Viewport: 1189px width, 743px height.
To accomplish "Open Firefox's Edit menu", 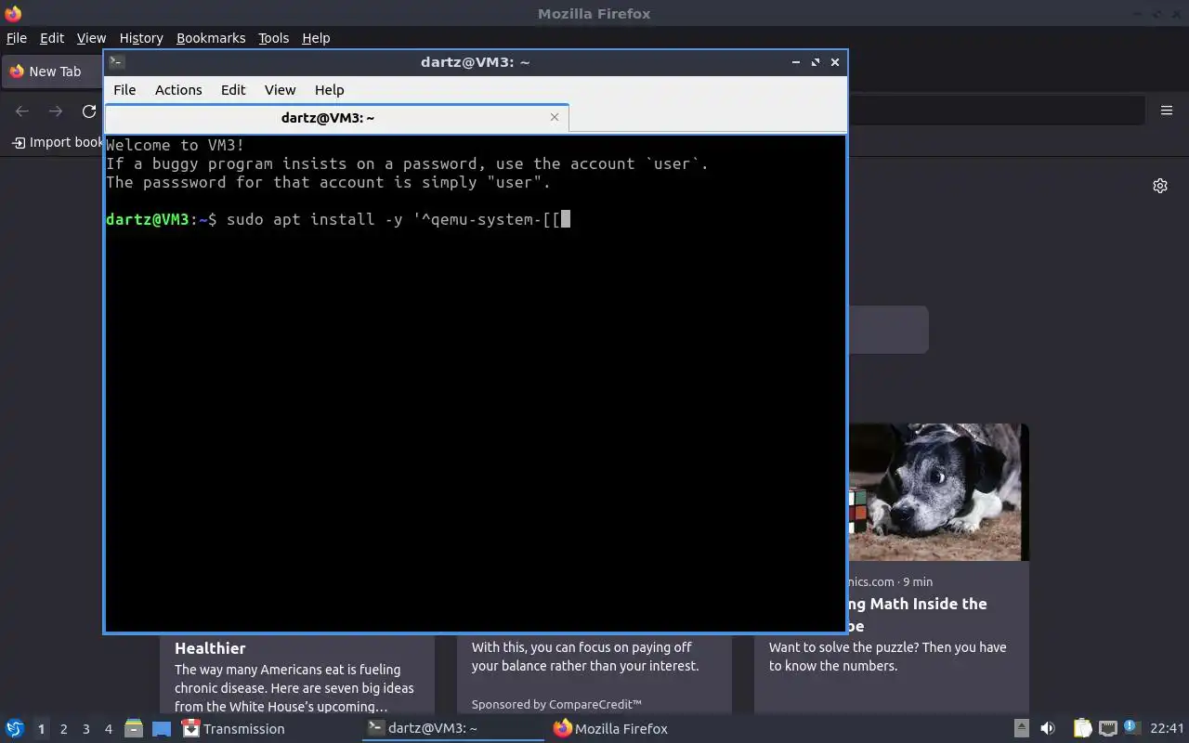I will pos(52,38).
